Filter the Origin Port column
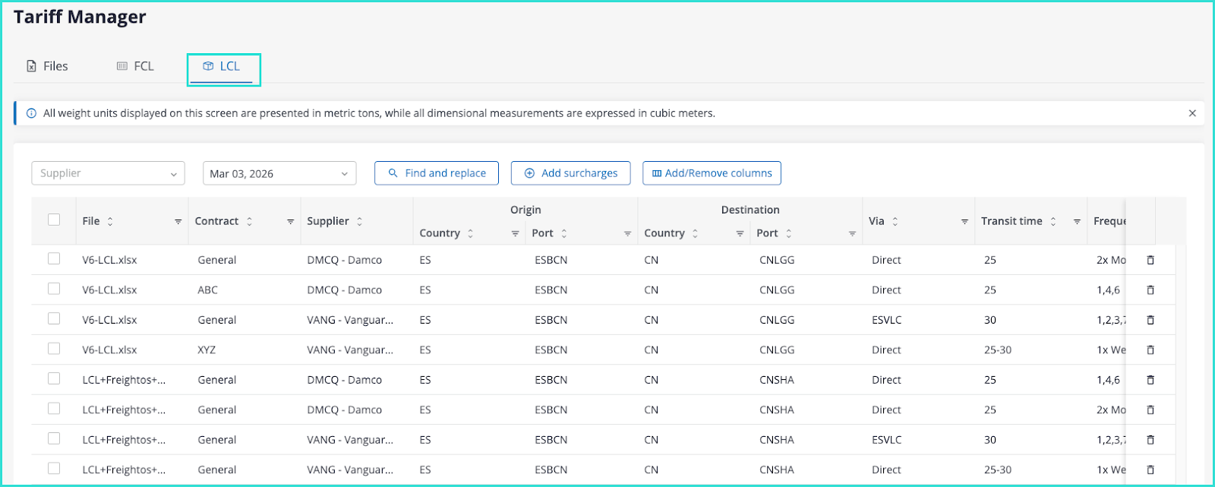Image resolution: width=1215 pixels, height=487 pixels. point(627,234)
